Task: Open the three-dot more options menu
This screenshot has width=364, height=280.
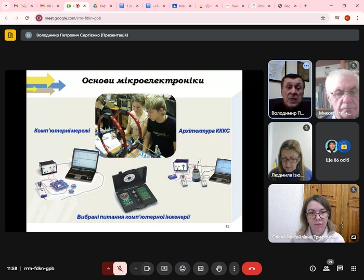Action: [x=235, y=269]
